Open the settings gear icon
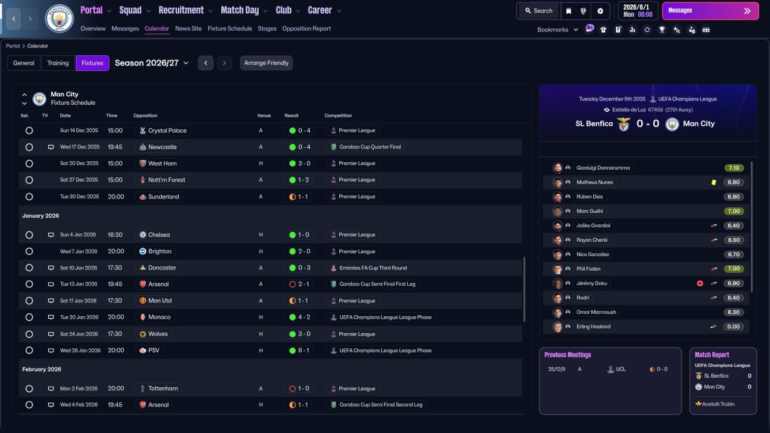 pyautogui.click(x=600, y=11)
